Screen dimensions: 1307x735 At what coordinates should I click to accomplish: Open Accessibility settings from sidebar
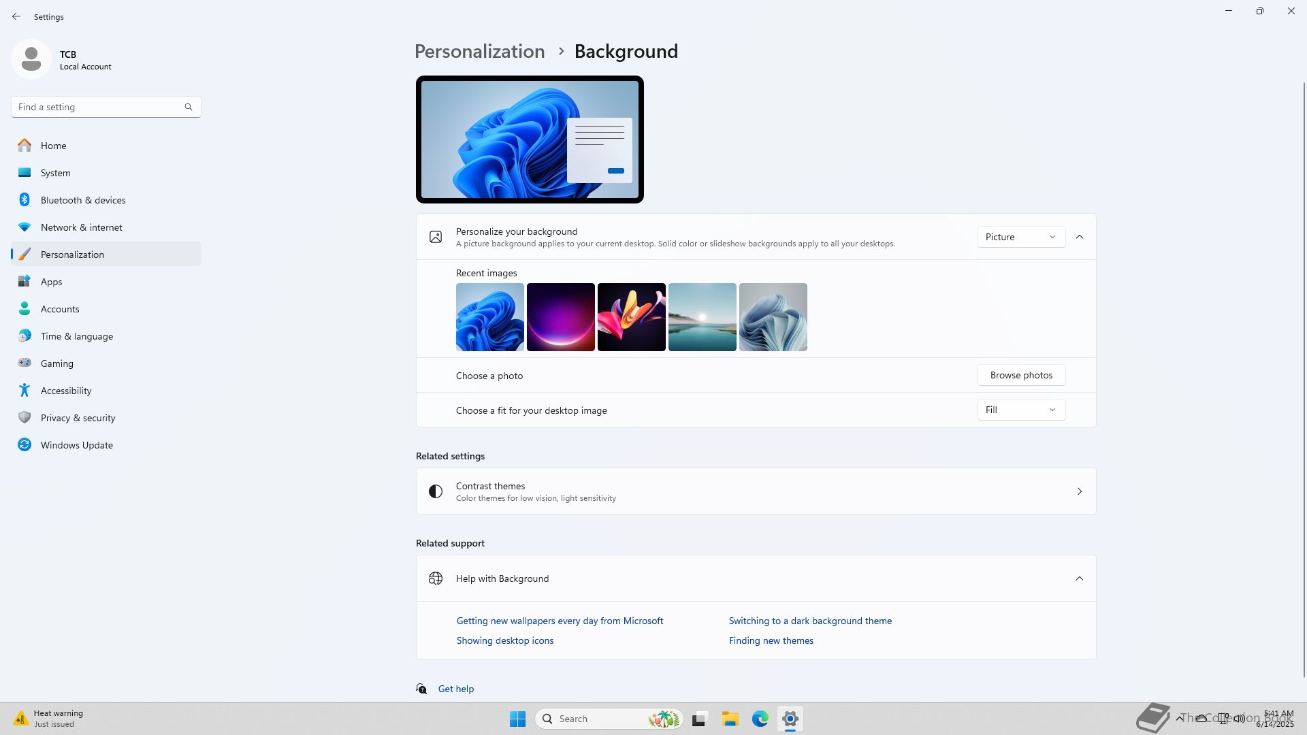(65, 391)
